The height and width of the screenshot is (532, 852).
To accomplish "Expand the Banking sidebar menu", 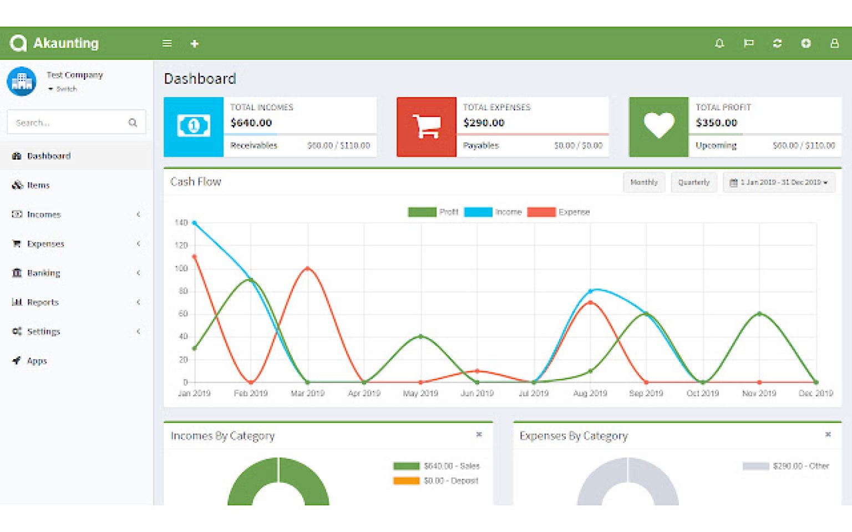I will 43,273.
